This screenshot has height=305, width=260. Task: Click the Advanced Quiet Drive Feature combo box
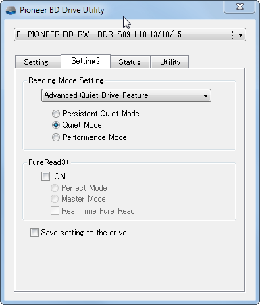126,95
